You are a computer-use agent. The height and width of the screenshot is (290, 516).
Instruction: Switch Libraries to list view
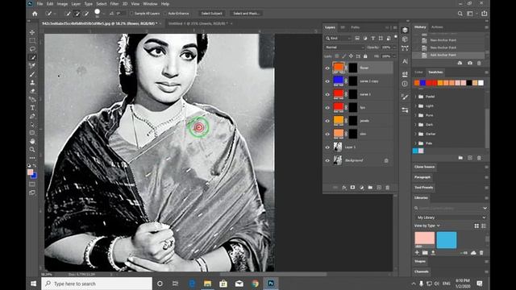pos(484,226)
